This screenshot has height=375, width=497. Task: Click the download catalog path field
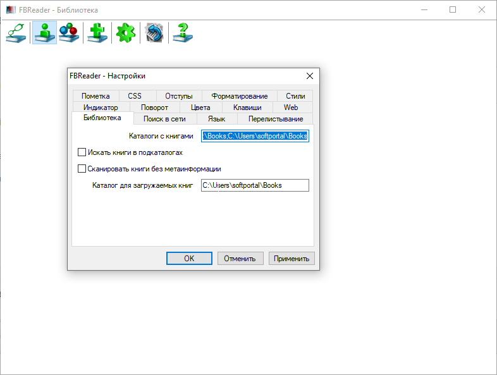coord(255,185)
